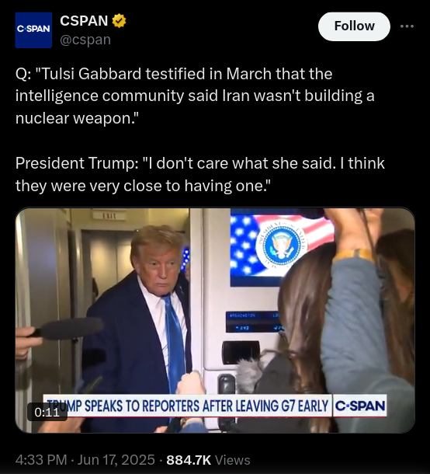Open the three-dot more options menu
The height and width of the screenshot is (474, 430).
click(407, 26)
